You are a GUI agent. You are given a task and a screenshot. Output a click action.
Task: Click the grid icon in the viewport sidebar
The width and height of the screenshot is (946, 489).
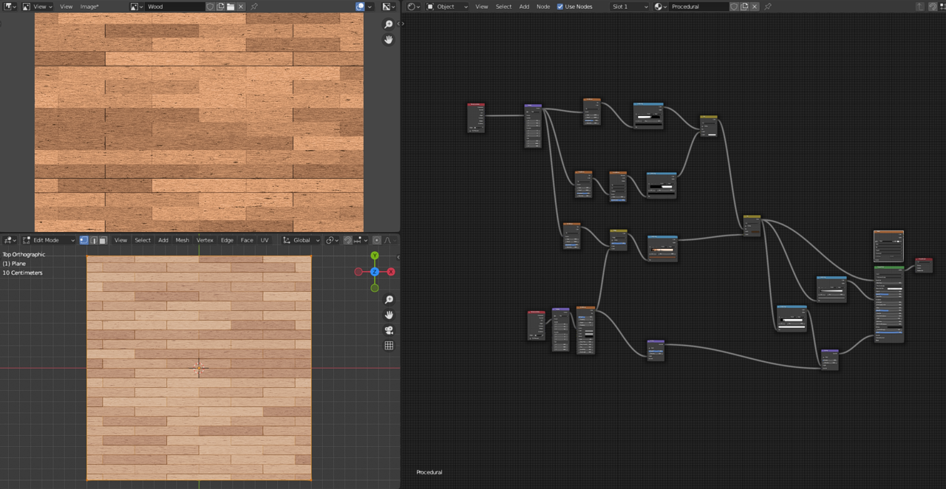(389, 345)
